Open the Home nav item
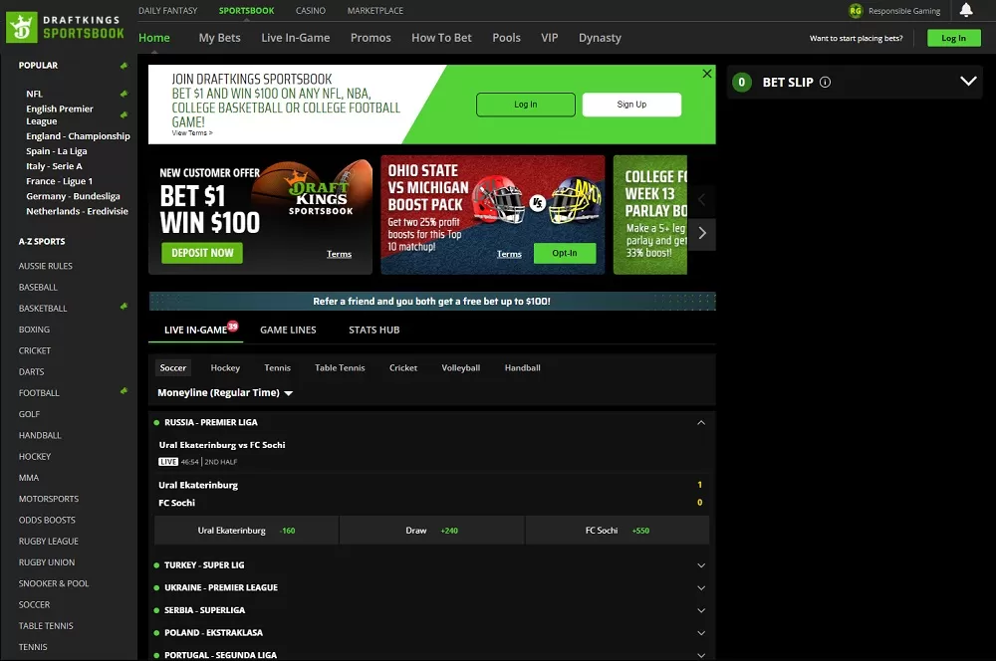This screenshot has height=661, width=996. pyautogui.click(x=154, y=38)
